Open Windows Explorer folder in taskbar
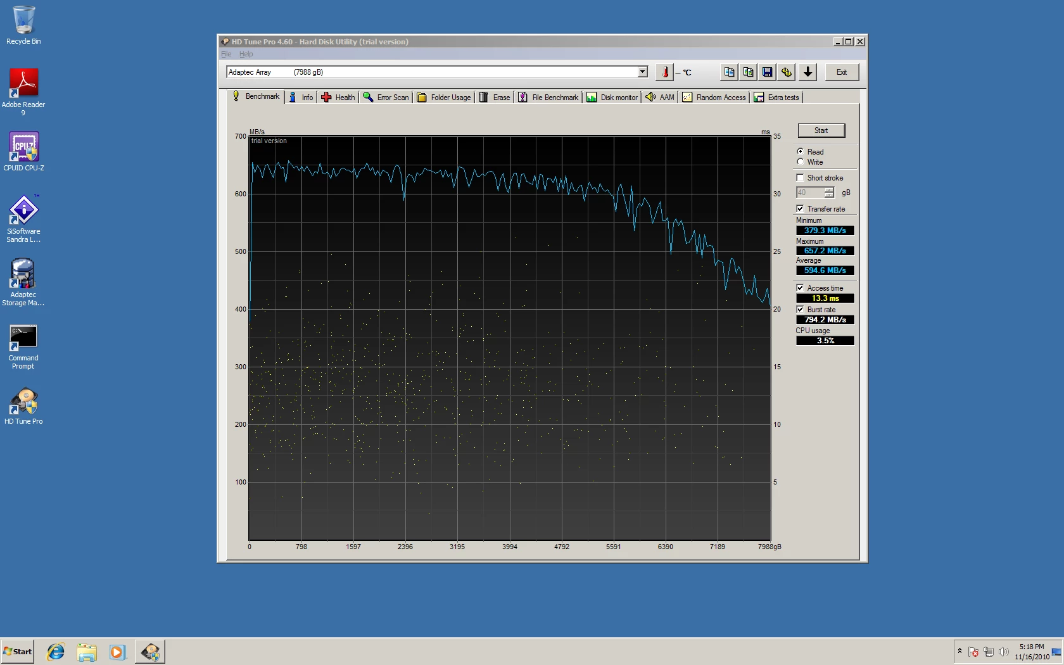This screenshot has height=665, width=1064. coord(87,652)
